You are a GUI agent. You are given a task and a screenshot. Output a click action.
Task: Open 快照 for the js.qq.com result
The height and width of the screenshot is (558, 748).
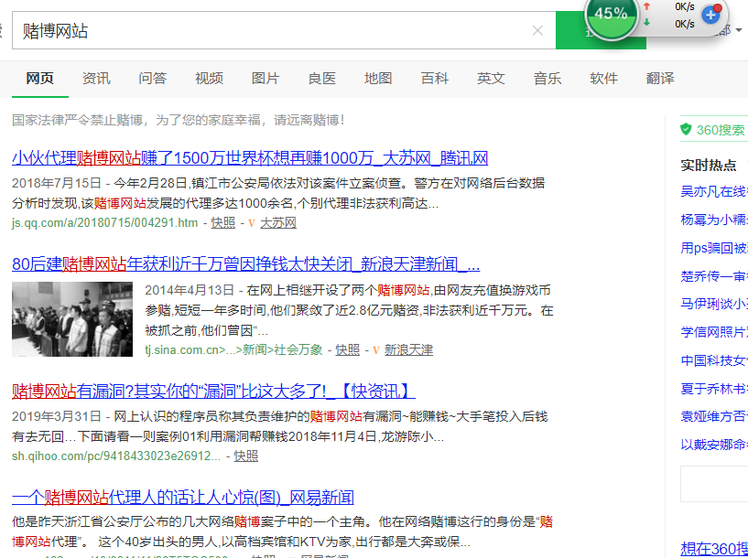(x=223, y=222)
